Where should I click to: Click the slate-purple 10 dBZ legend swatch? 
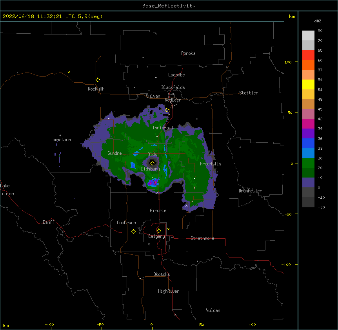308,183
